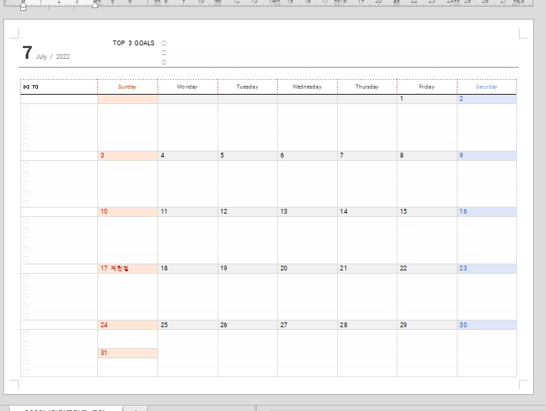546x411 pixels.
Task: Click the Wednesday date 20 cell
Action: pyautogui.click(x=307, y=268)
